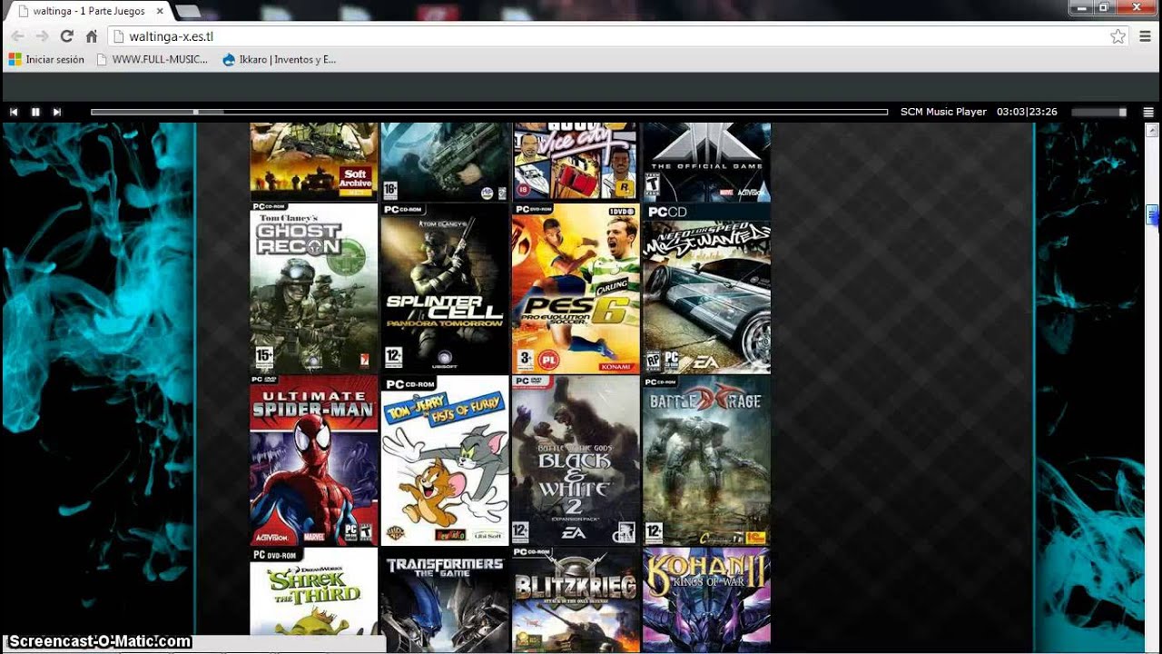Open the Ghost Recon game cover
This screenshot has width=1162, height=654.
coord(314,288)
